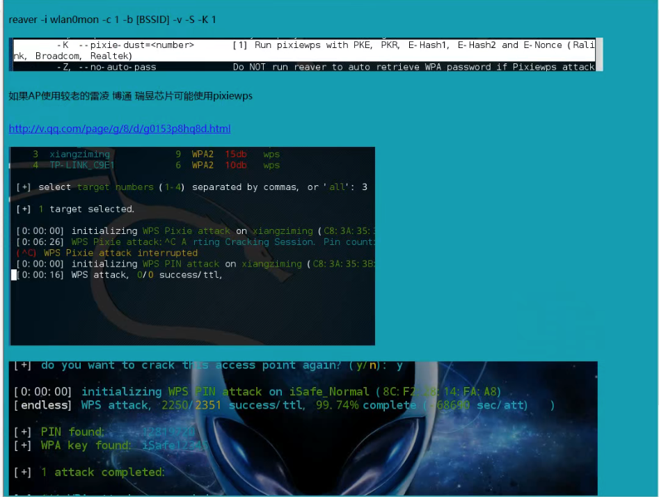Click the 'PIN found' result line
The image size is (659, 497).
[x=104, y=432]
